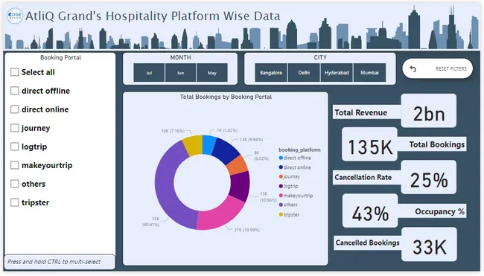This screenshot has width=484, height=276.
Task: Click the 7K (5.02%) data label
Action: pos(227,130)
